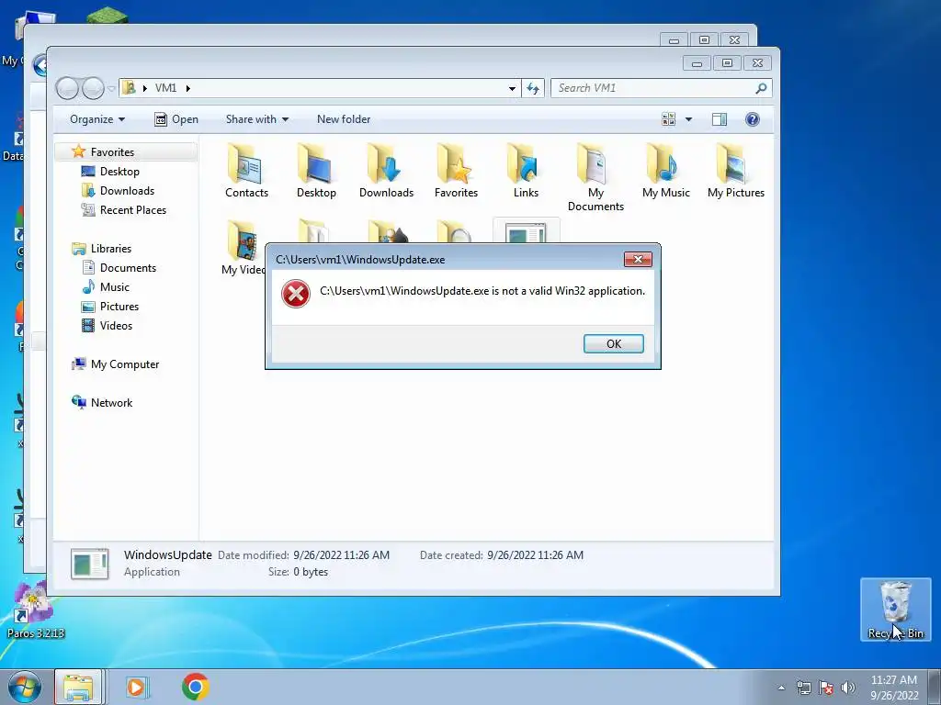This screenshot has height=705, width=941.
Task: Open the My Documents folder
Action: (595, 177)
